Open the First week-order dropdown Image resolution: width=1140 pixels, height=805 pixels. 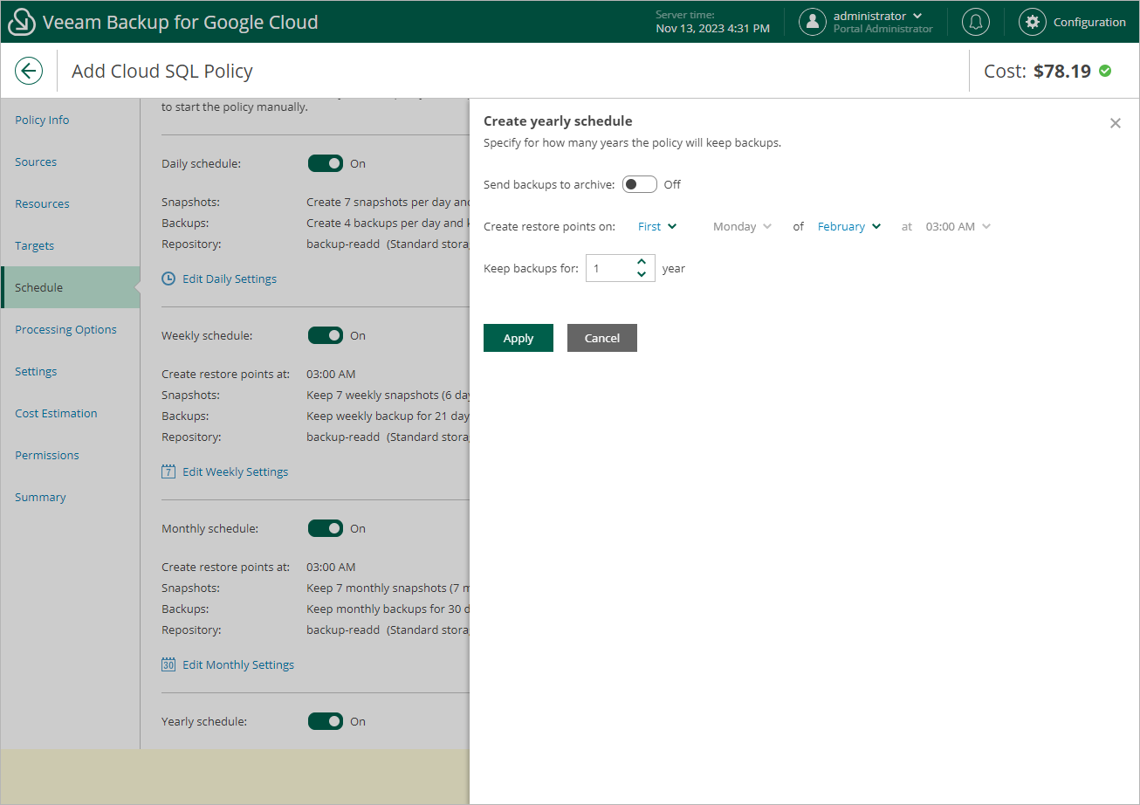pos(657,226)
